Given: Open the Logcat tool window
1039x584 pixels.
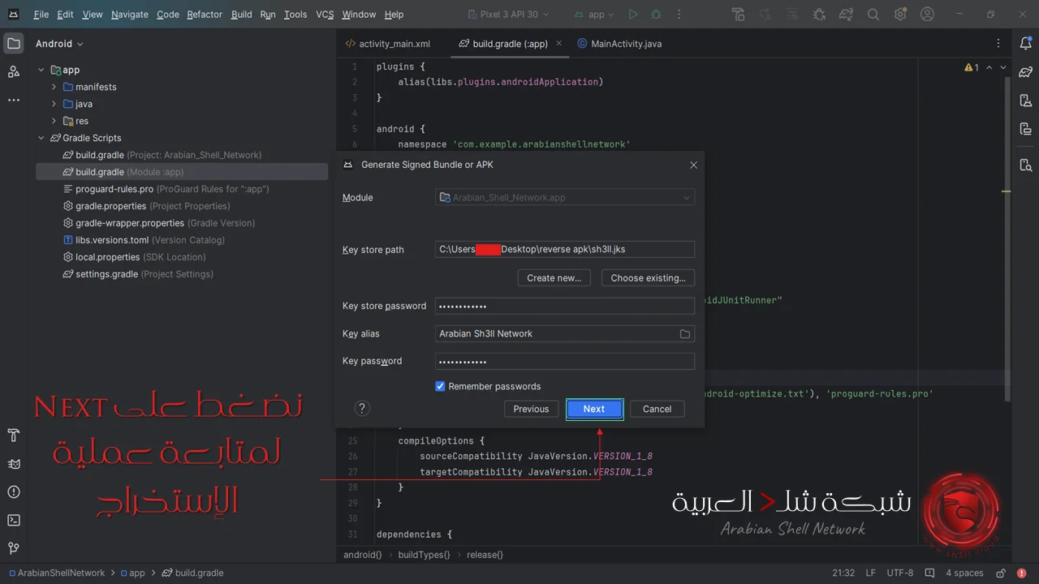Looking at the screenshot, I should (14, 464).
